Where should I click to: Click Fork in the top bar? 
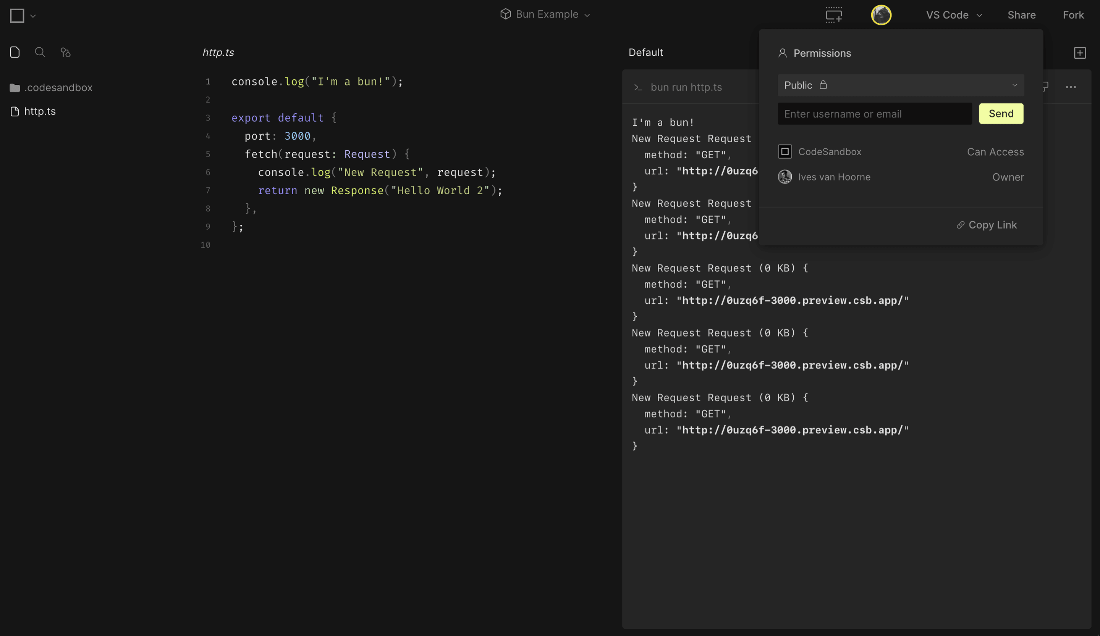pos(1073,14)
